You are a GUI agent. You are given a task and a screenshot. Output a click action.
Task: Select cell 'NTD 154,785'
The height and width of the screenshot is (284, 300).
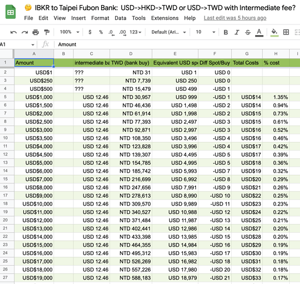click(131, 163)
